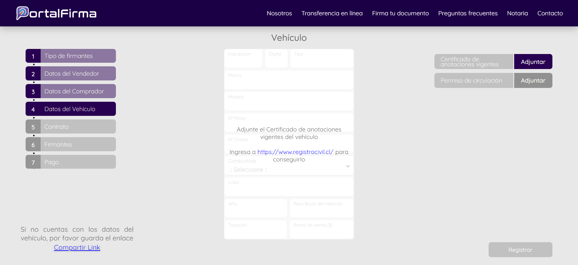Click the PortalFirma logo
This screenshot has height=265, width=578.
[x=56, y=13]
